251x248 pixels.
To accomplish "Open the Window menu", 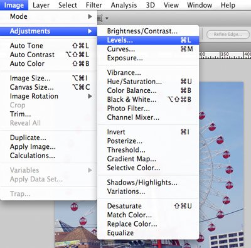I will pos(200,5).
